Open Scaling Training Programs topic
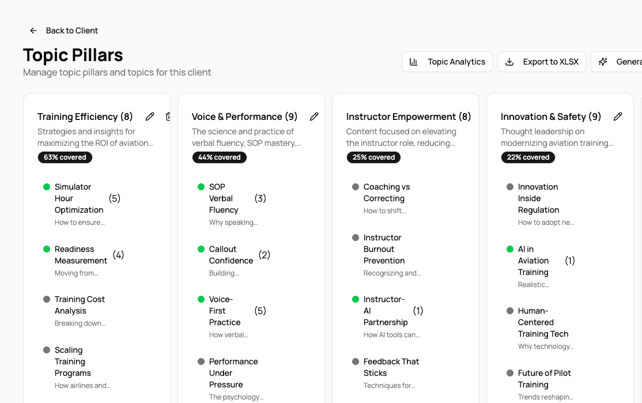 [73, 361]
